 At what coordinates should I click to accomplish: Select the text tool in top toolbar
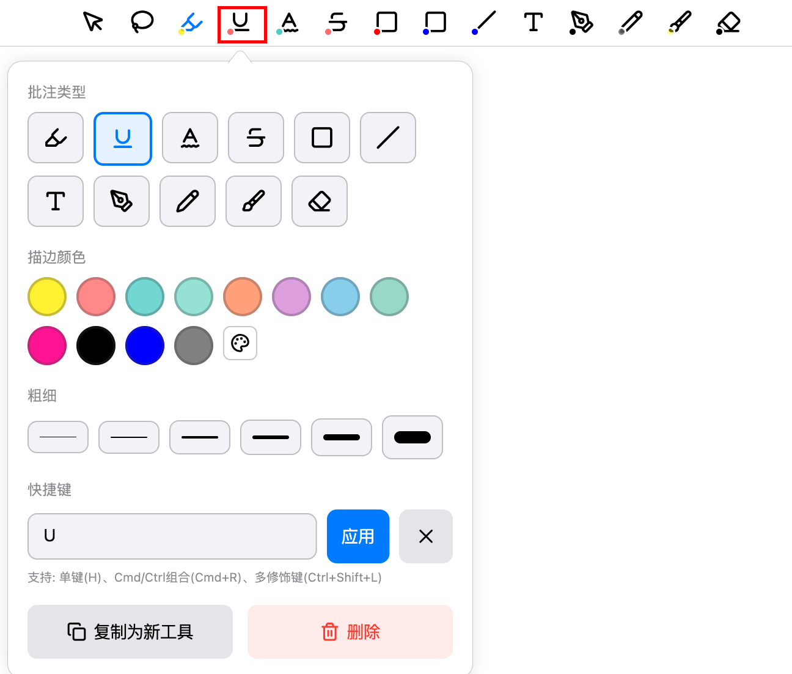[533, 23]
